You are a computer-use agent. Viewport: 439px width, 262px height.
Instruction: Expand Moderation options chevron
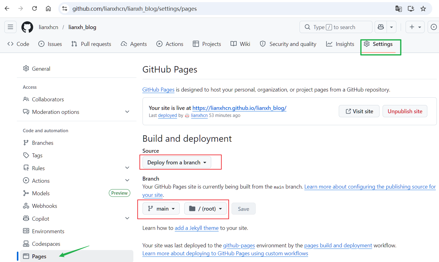click(127, 112)
